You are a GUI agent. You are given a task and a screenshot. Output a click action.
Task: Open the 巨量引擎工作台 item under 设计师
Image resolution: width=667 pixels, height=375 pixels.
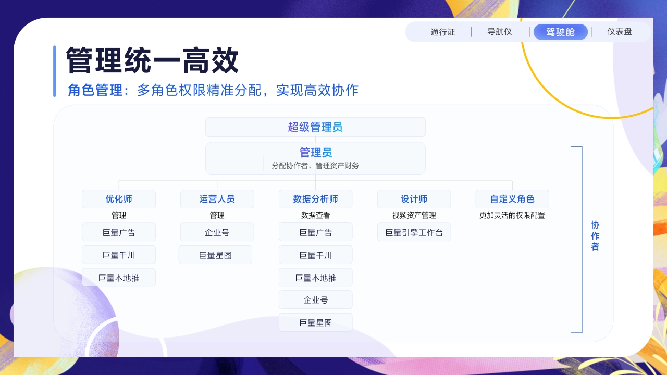pyautogui.click(x=414, y=232)
